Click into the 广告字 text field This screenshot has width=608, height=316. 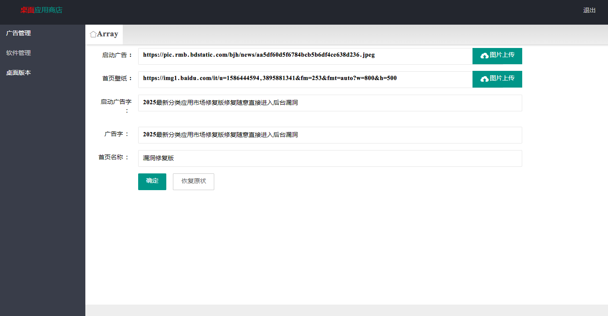tap(330, 135)
